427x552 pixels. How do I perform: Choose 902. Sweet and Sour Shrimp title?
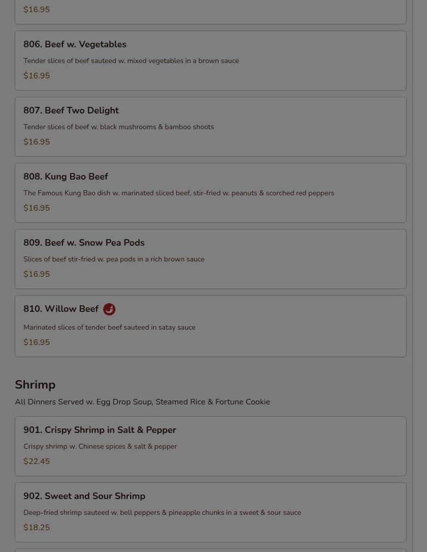click(x=84, y=497)
